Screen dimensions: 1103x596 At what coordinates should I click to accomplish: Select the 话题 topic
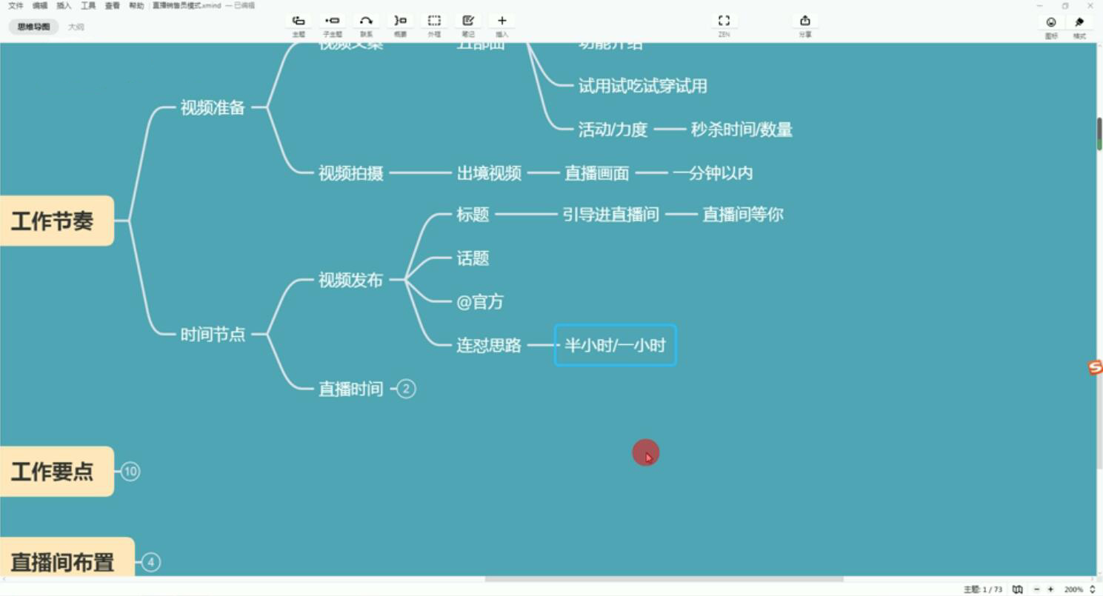click(x=473, y=258)
